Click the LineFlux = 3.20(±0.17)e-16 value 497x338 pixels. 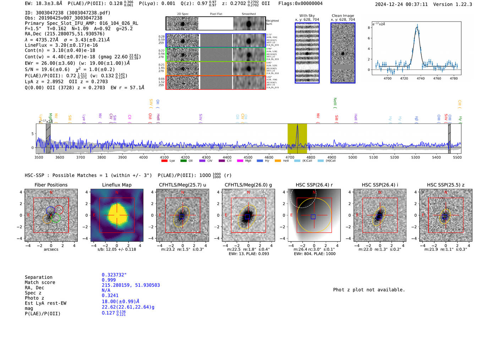[61, 45]
